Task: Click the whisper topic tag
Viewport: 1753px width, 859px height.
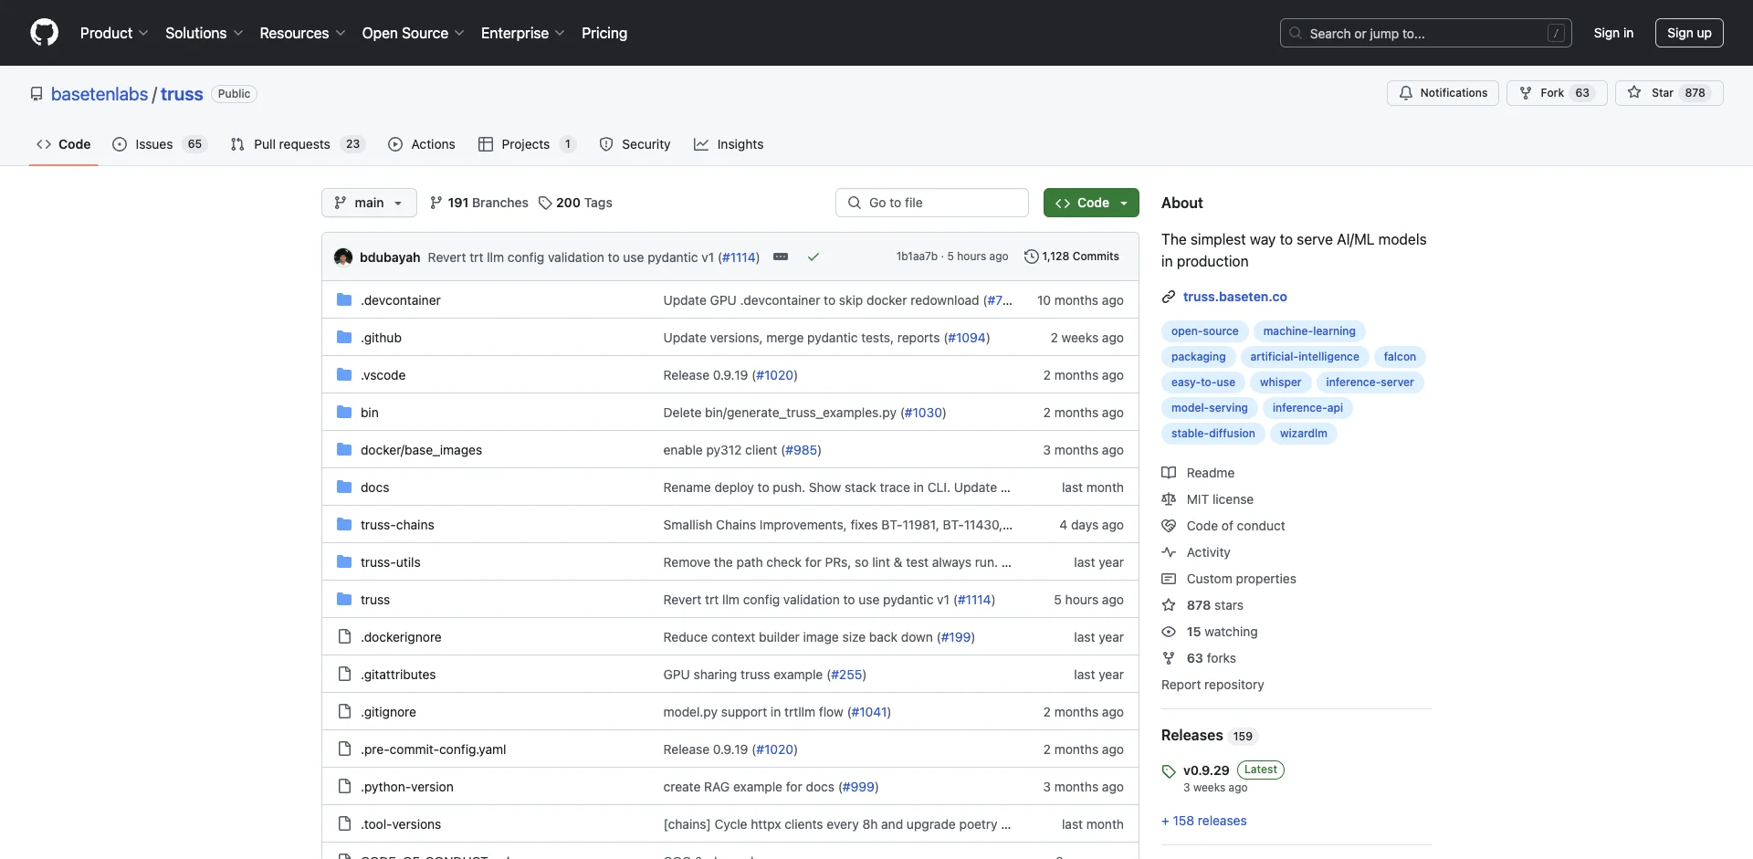Action: (x=1280, y=382)
